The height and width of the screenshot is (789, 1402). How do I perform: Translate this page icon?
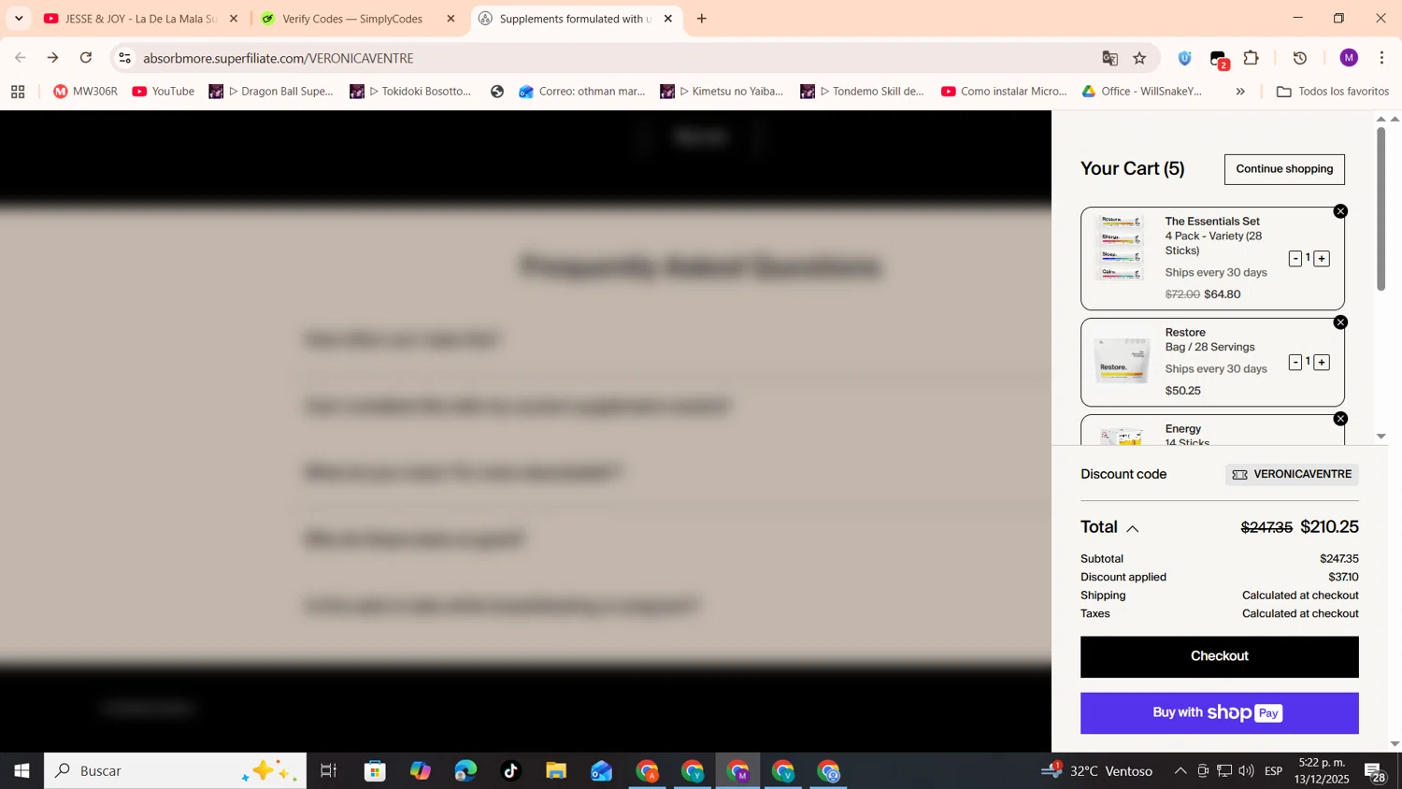[1109, 58]
